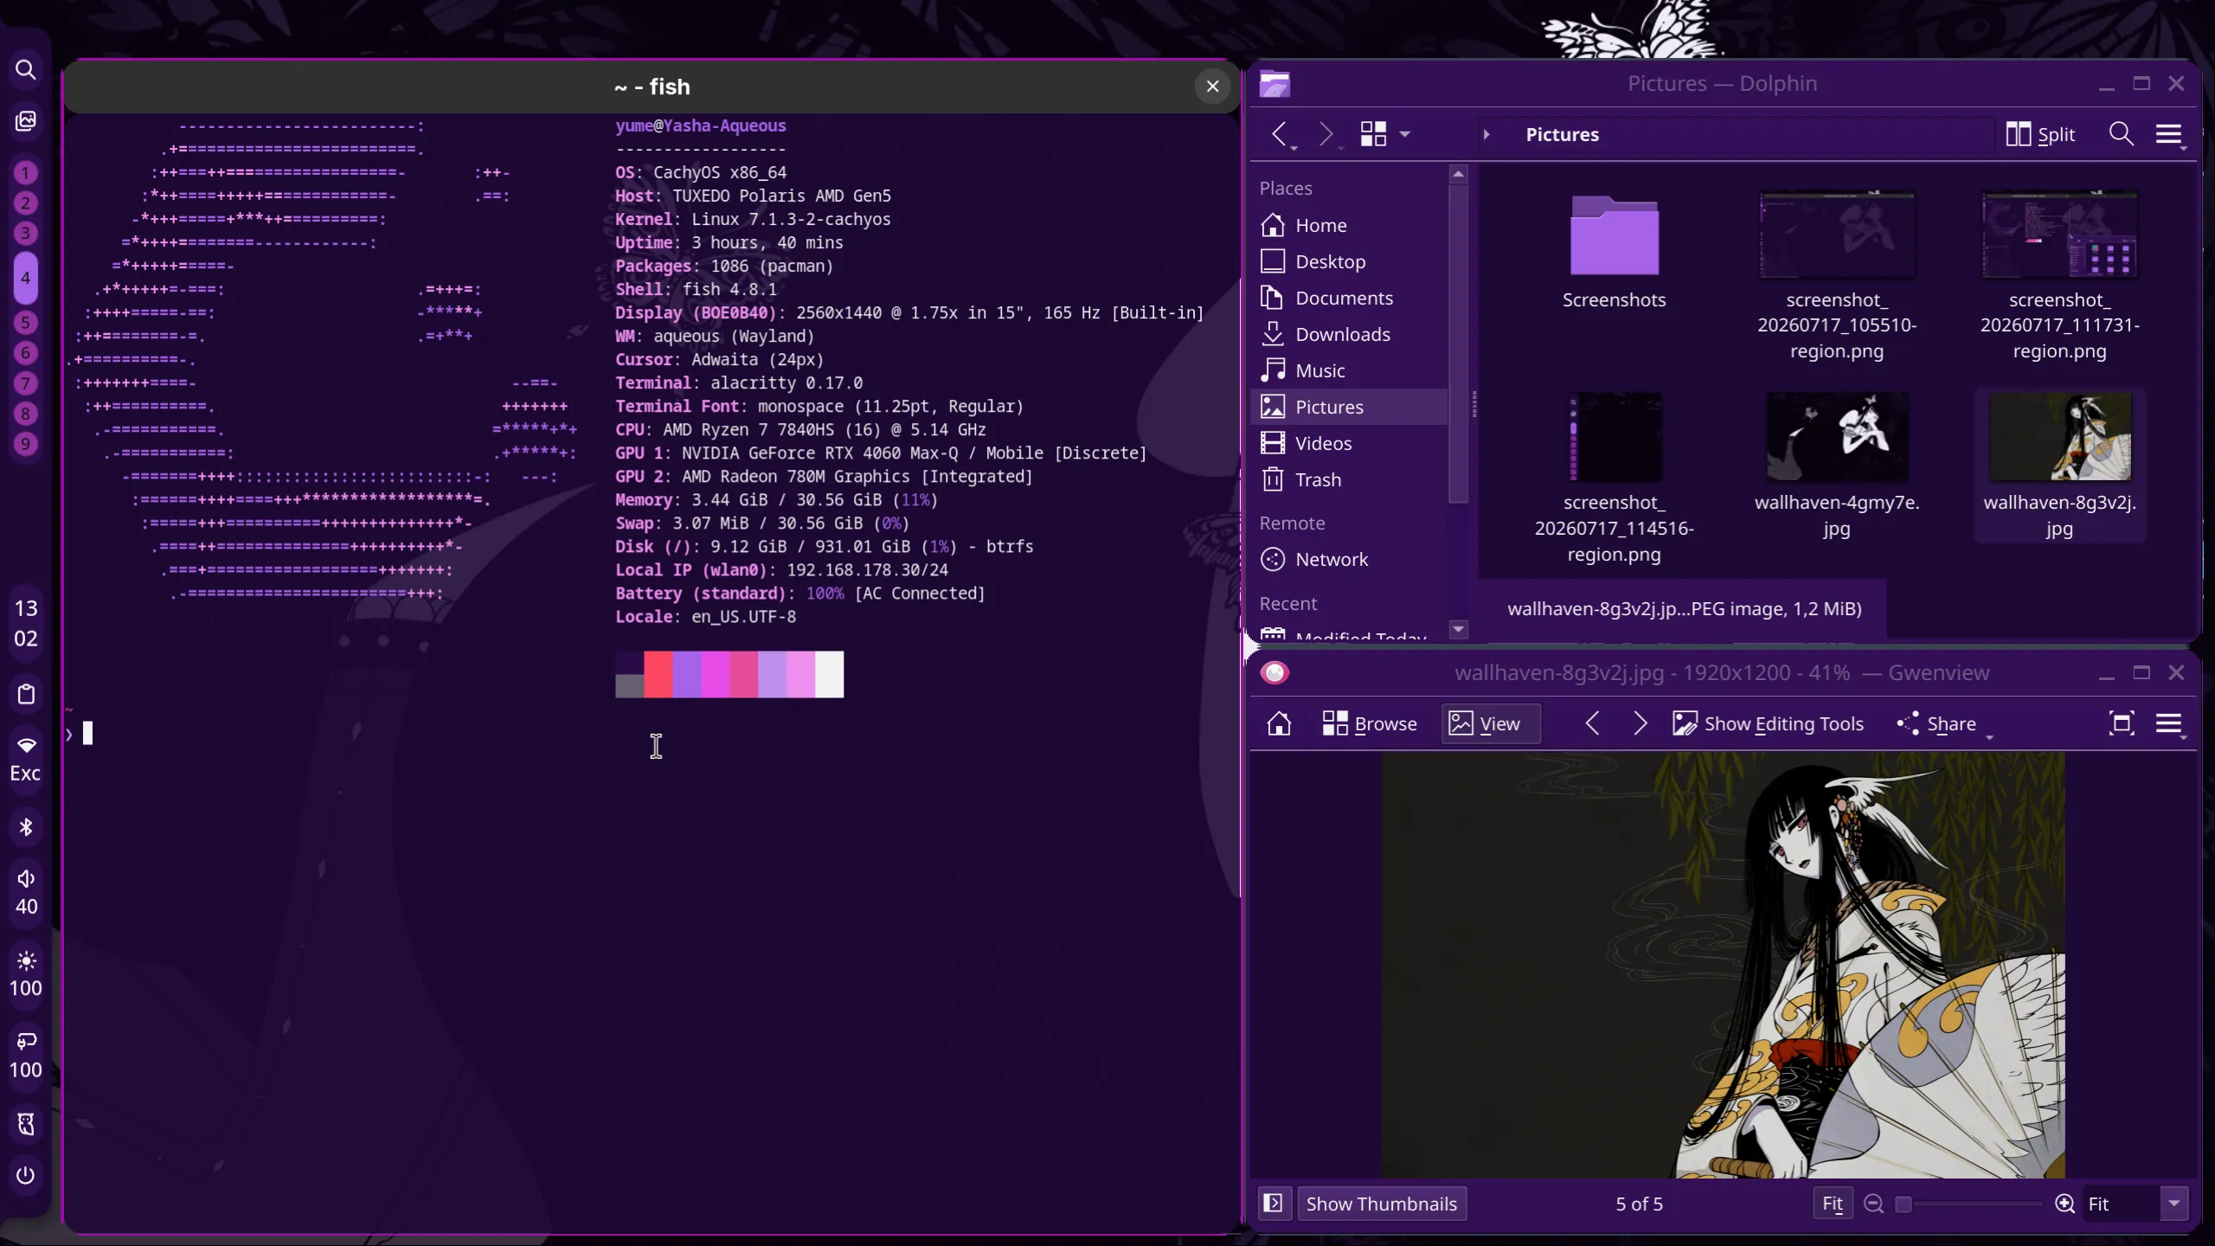Click the Fit zoom button in Gwenview
The width and height of the screenshot is (2215, 1246).
point(1833,1204)
